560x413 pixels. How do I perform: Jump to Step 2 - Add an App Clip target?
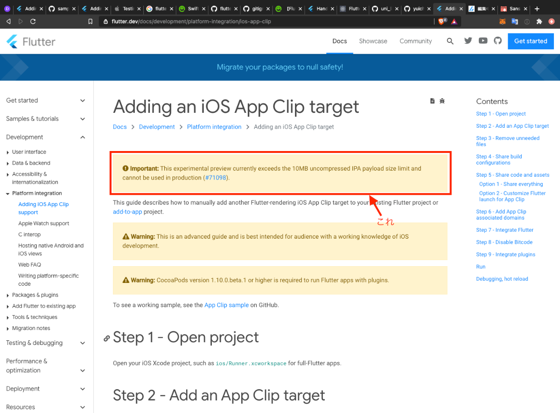[x=512, y=126]
